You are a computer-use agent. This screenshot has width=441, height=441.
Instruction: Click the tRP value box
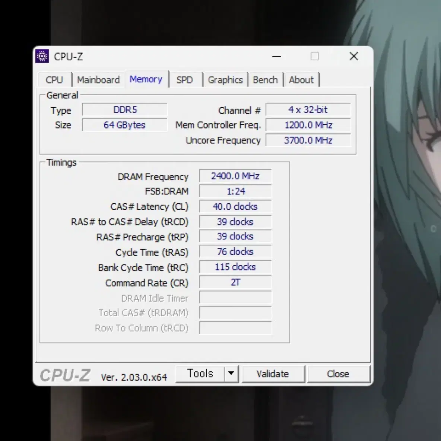pyautogui.click(x=235, y=236)
